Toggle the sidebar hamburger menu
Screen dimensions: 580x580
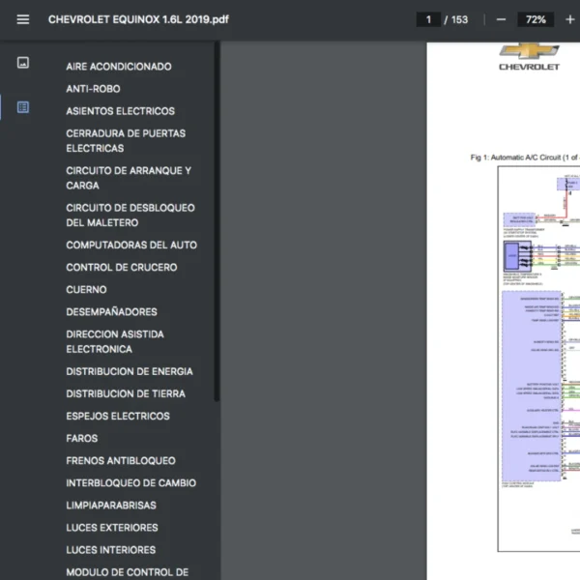tap(23, 19)
